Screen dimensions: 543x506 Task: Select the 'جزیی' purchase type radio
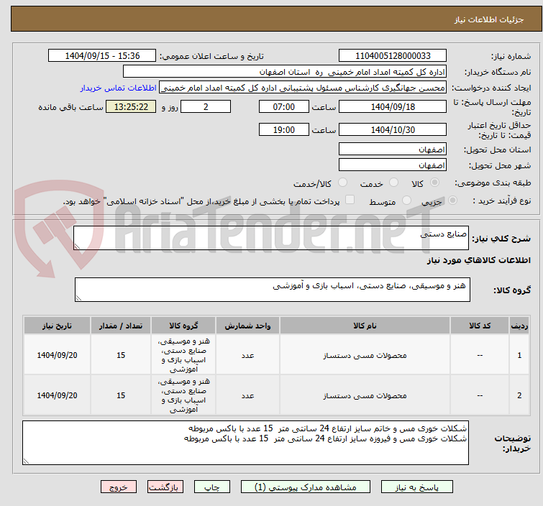pyautogui.click(x=452, y=201)
